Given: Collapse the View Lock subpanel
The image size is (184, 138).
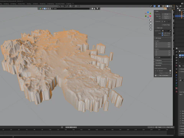Looking at the screenshot, I should click(x=159, y=28).
